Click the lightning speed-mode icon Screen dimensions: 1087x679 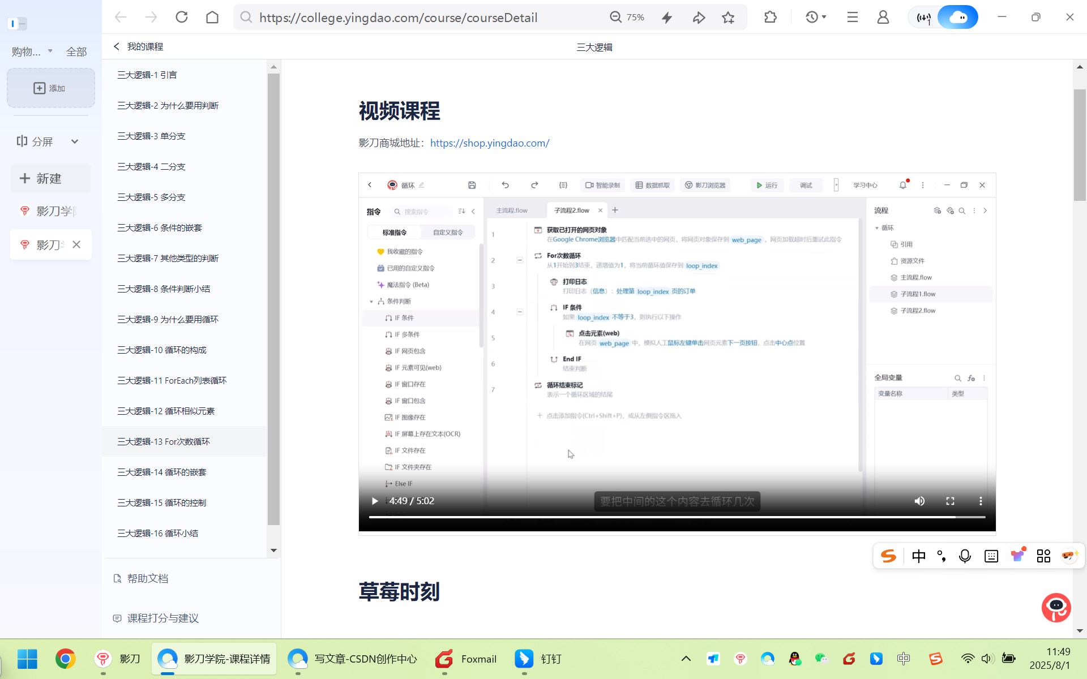(x=667, y=18)
